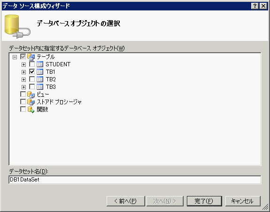This screenshot has width=270, height=212.
Task: Click the TB2 table icon
Action: tap(40, 79)
